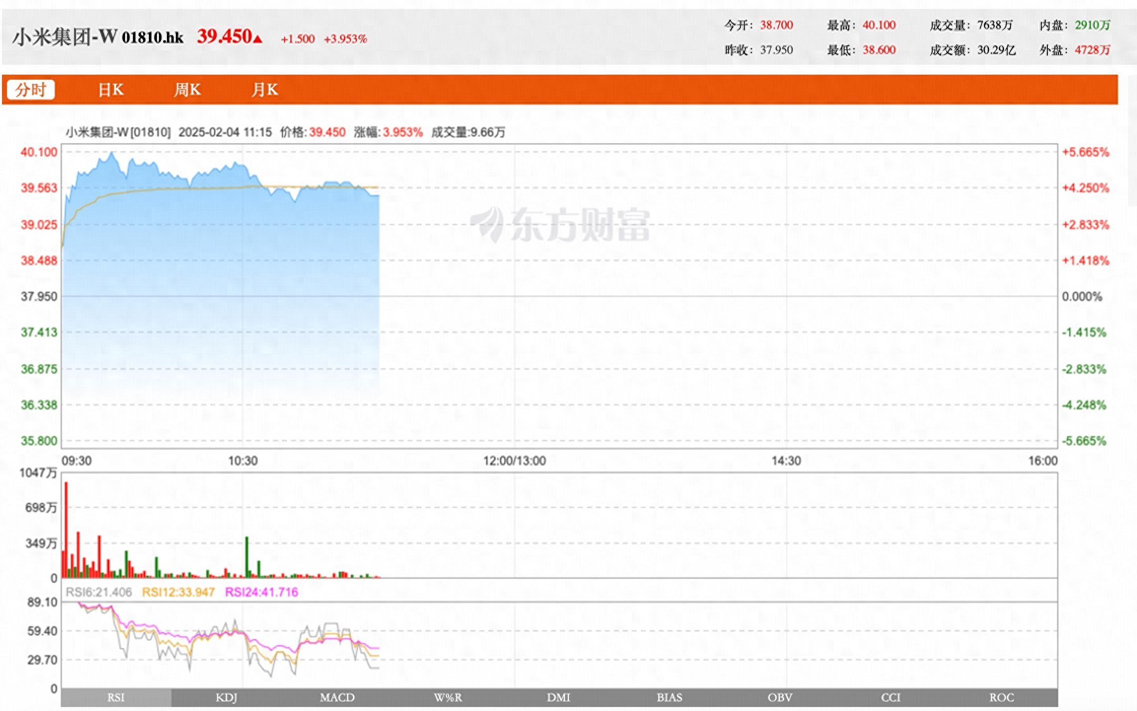Viewport: 1137px width, 711px height.
Task: Click the 14:30 time axis label
Action: [786, 461]
